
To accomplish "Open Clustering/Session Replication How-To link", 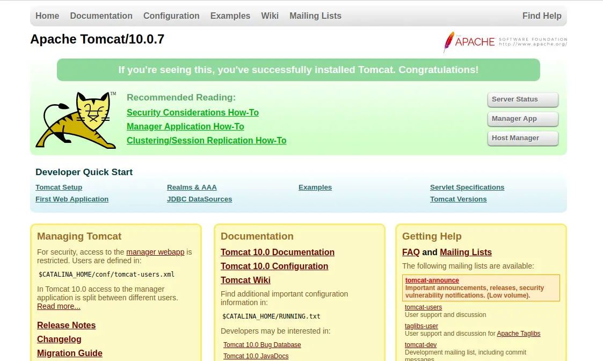I will pos(207,140).
